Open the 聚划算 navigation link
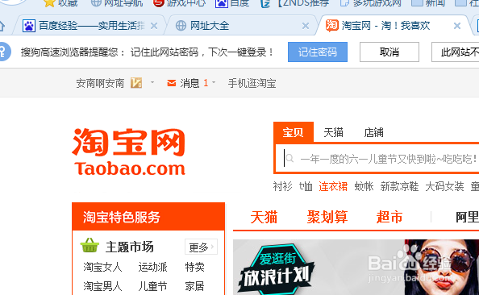The image size is (479, 295). point(327,217)
